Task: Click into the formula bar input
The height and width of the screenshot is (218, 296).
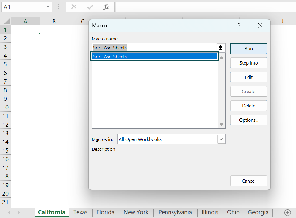Action: [206, 7]
